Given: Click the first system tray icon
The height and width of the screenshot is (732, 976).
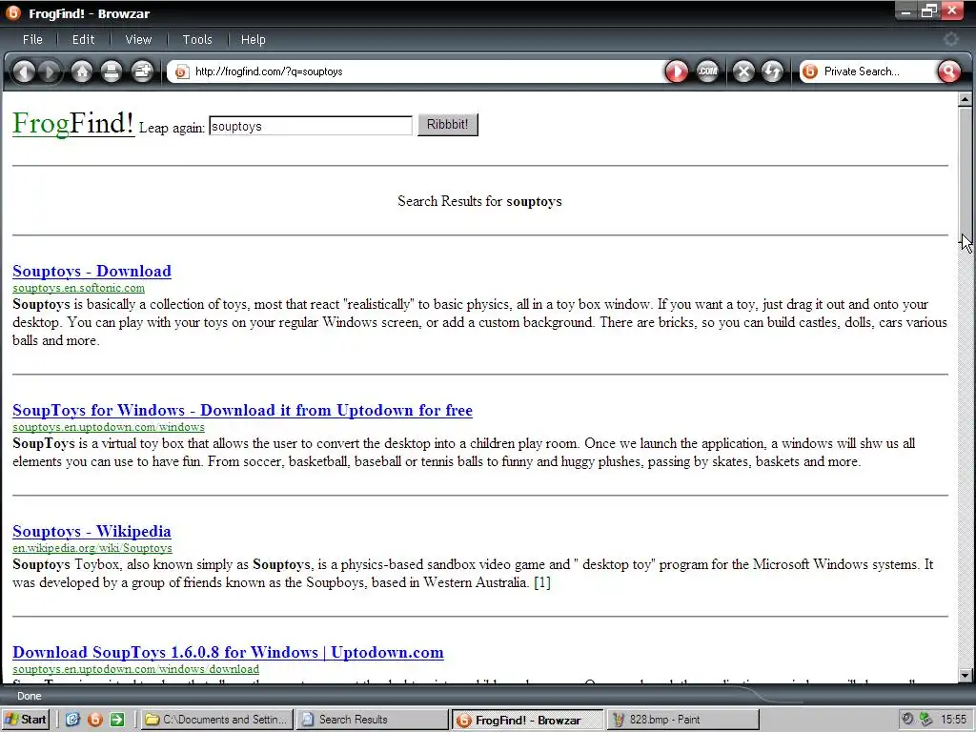Looking at the screenshot, I should pyautogui.click(x=907, y=719).
